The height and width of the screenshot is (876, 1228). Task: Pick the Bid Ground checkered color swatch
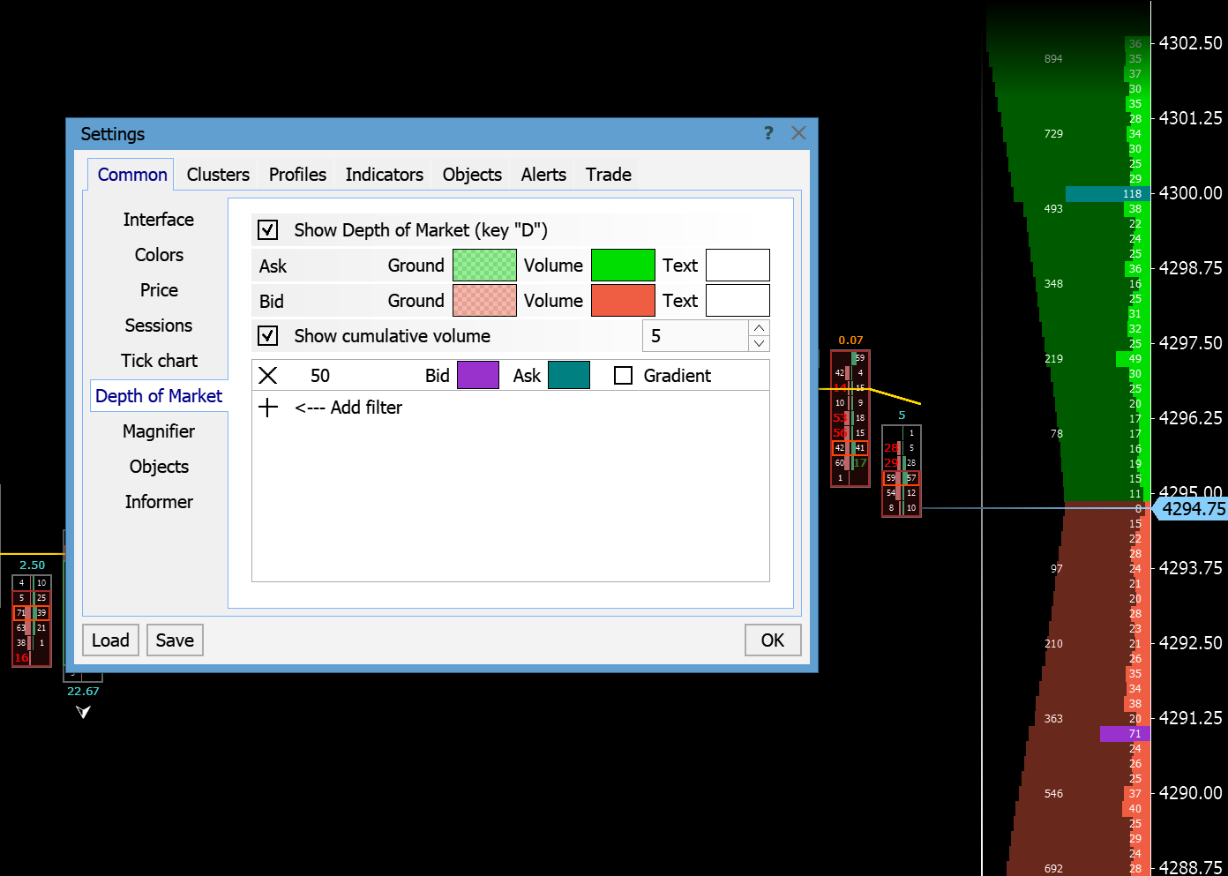pos(484,301)
